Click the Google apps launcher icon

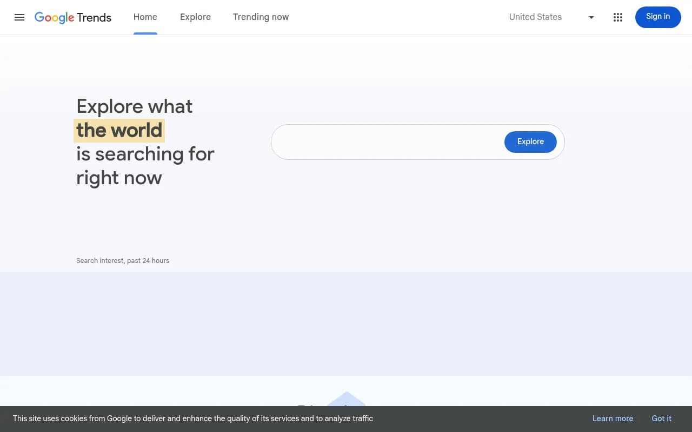click(617, 17)
